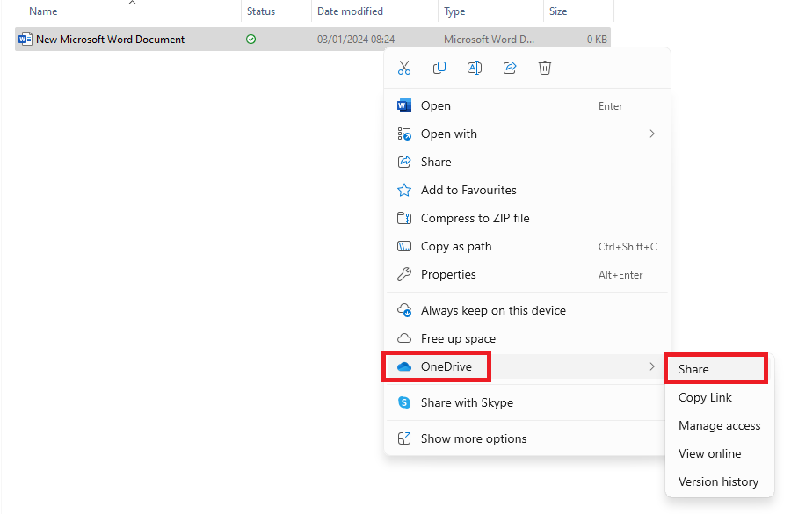Choose Add to Favourites
The height and width of the screenshot is (514, 791).
point(527,190)
